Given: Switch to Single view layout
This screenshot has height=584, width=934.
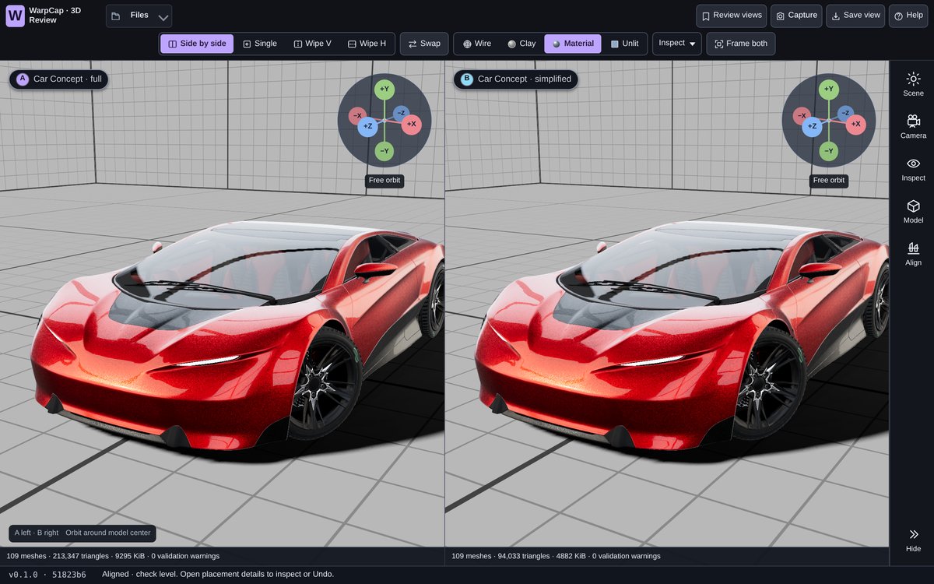Looking at the screenshot, I should 260,44.
